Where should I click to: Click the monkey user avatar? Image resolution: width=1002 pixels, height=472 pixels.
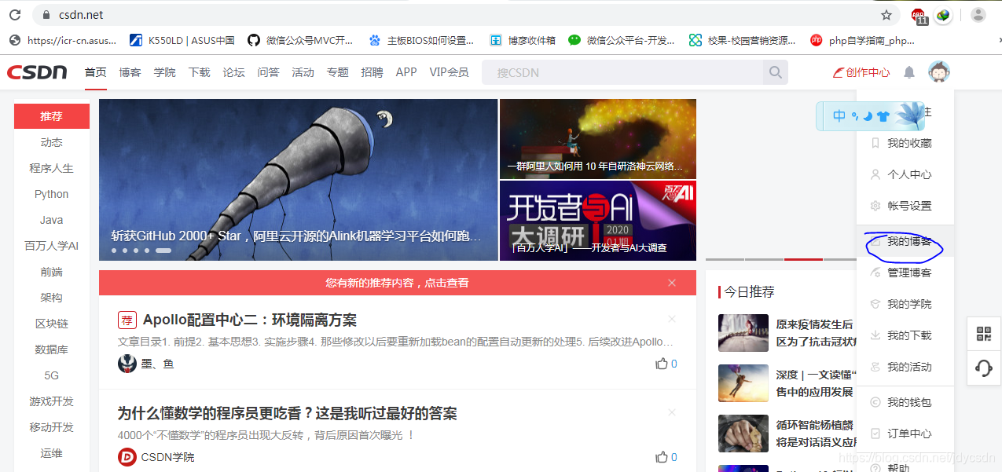coord(938,72)
